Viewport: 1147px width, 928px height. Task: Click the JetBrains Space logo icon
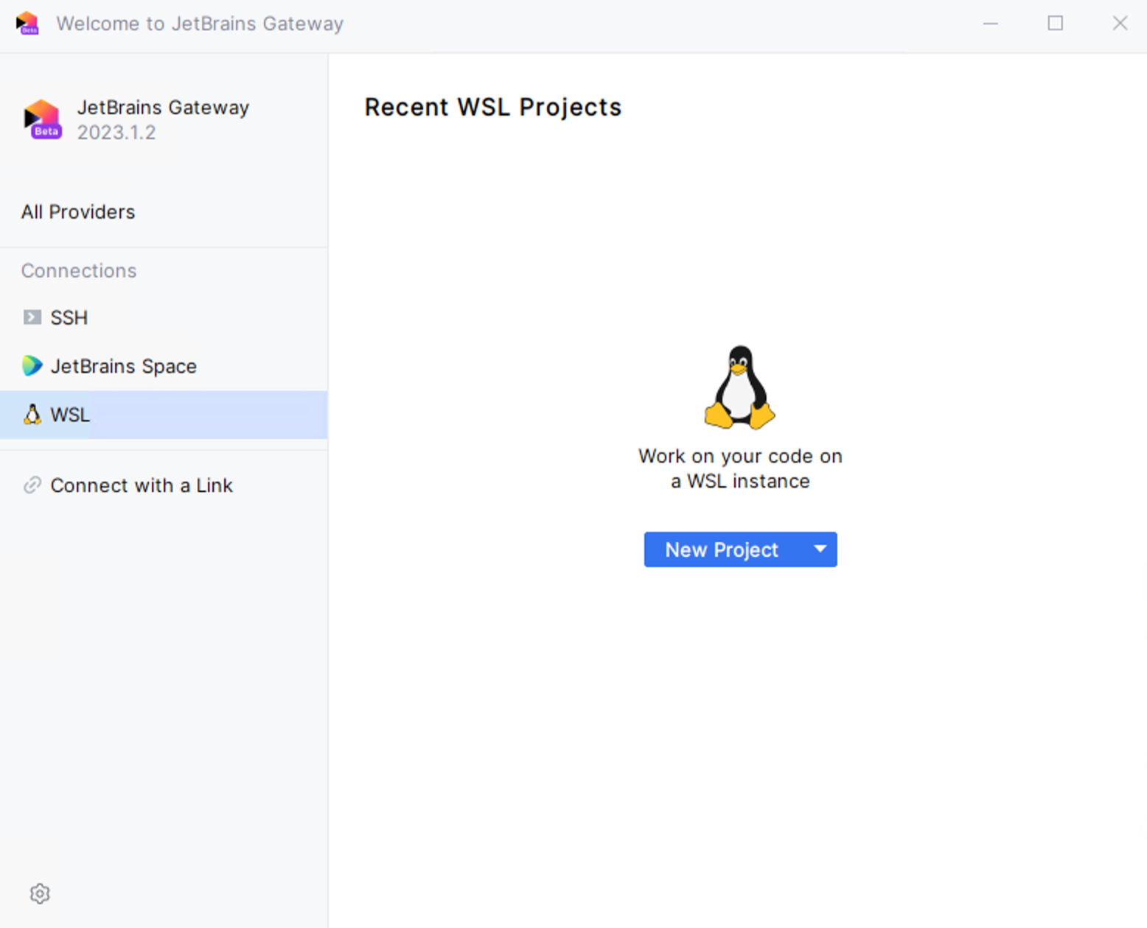coord(32,366)
